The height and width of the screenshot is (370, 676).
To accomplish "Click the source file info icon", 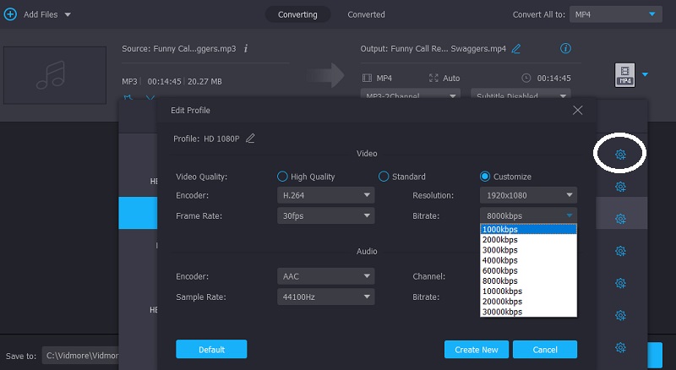I will (x=245, y=49).
